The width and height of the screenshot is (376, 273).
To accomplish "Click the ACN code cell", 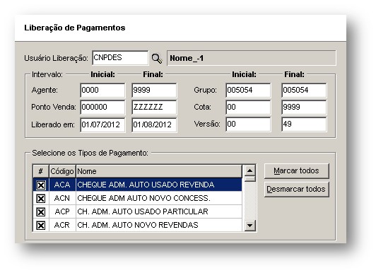I will coord(62,198).
